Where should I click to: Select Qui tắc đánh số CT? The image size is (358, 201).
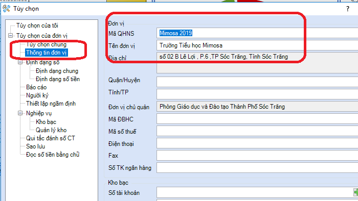point(51,138)
